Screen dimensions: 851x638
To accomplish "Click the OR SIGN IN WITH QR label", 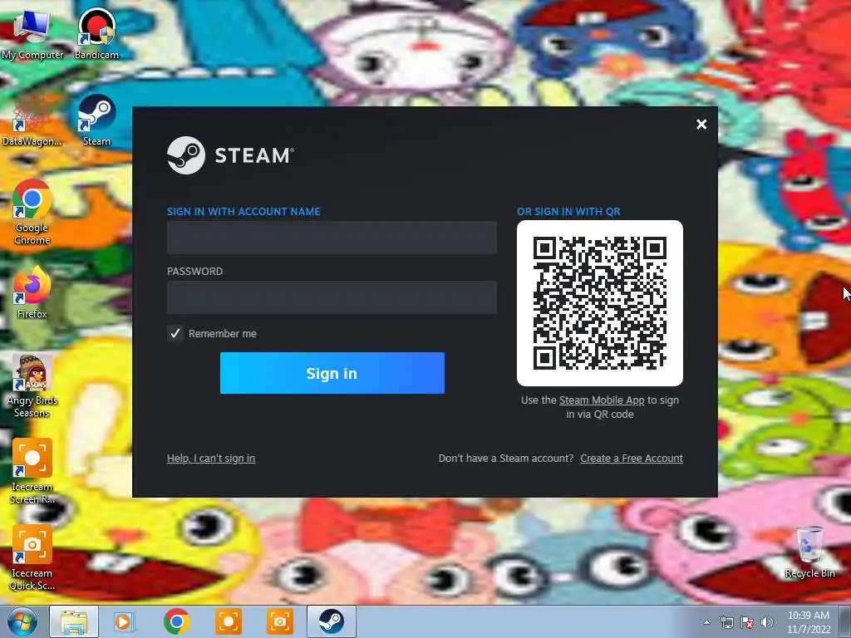I will tap(568, 212).
